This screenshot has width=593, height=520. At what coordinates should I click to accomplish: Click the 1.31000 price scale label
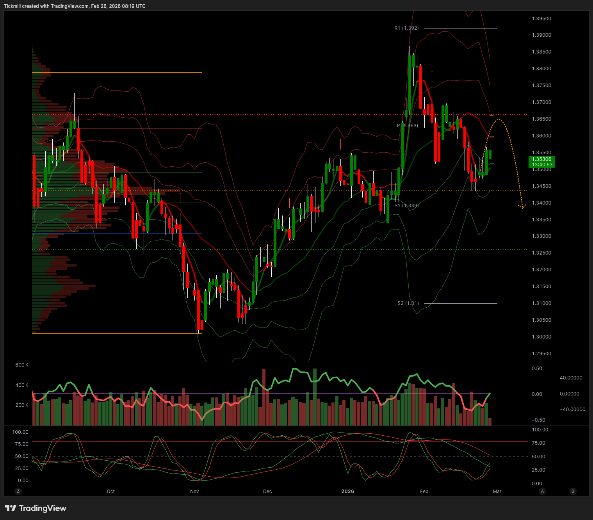click(x=541, y=303)
